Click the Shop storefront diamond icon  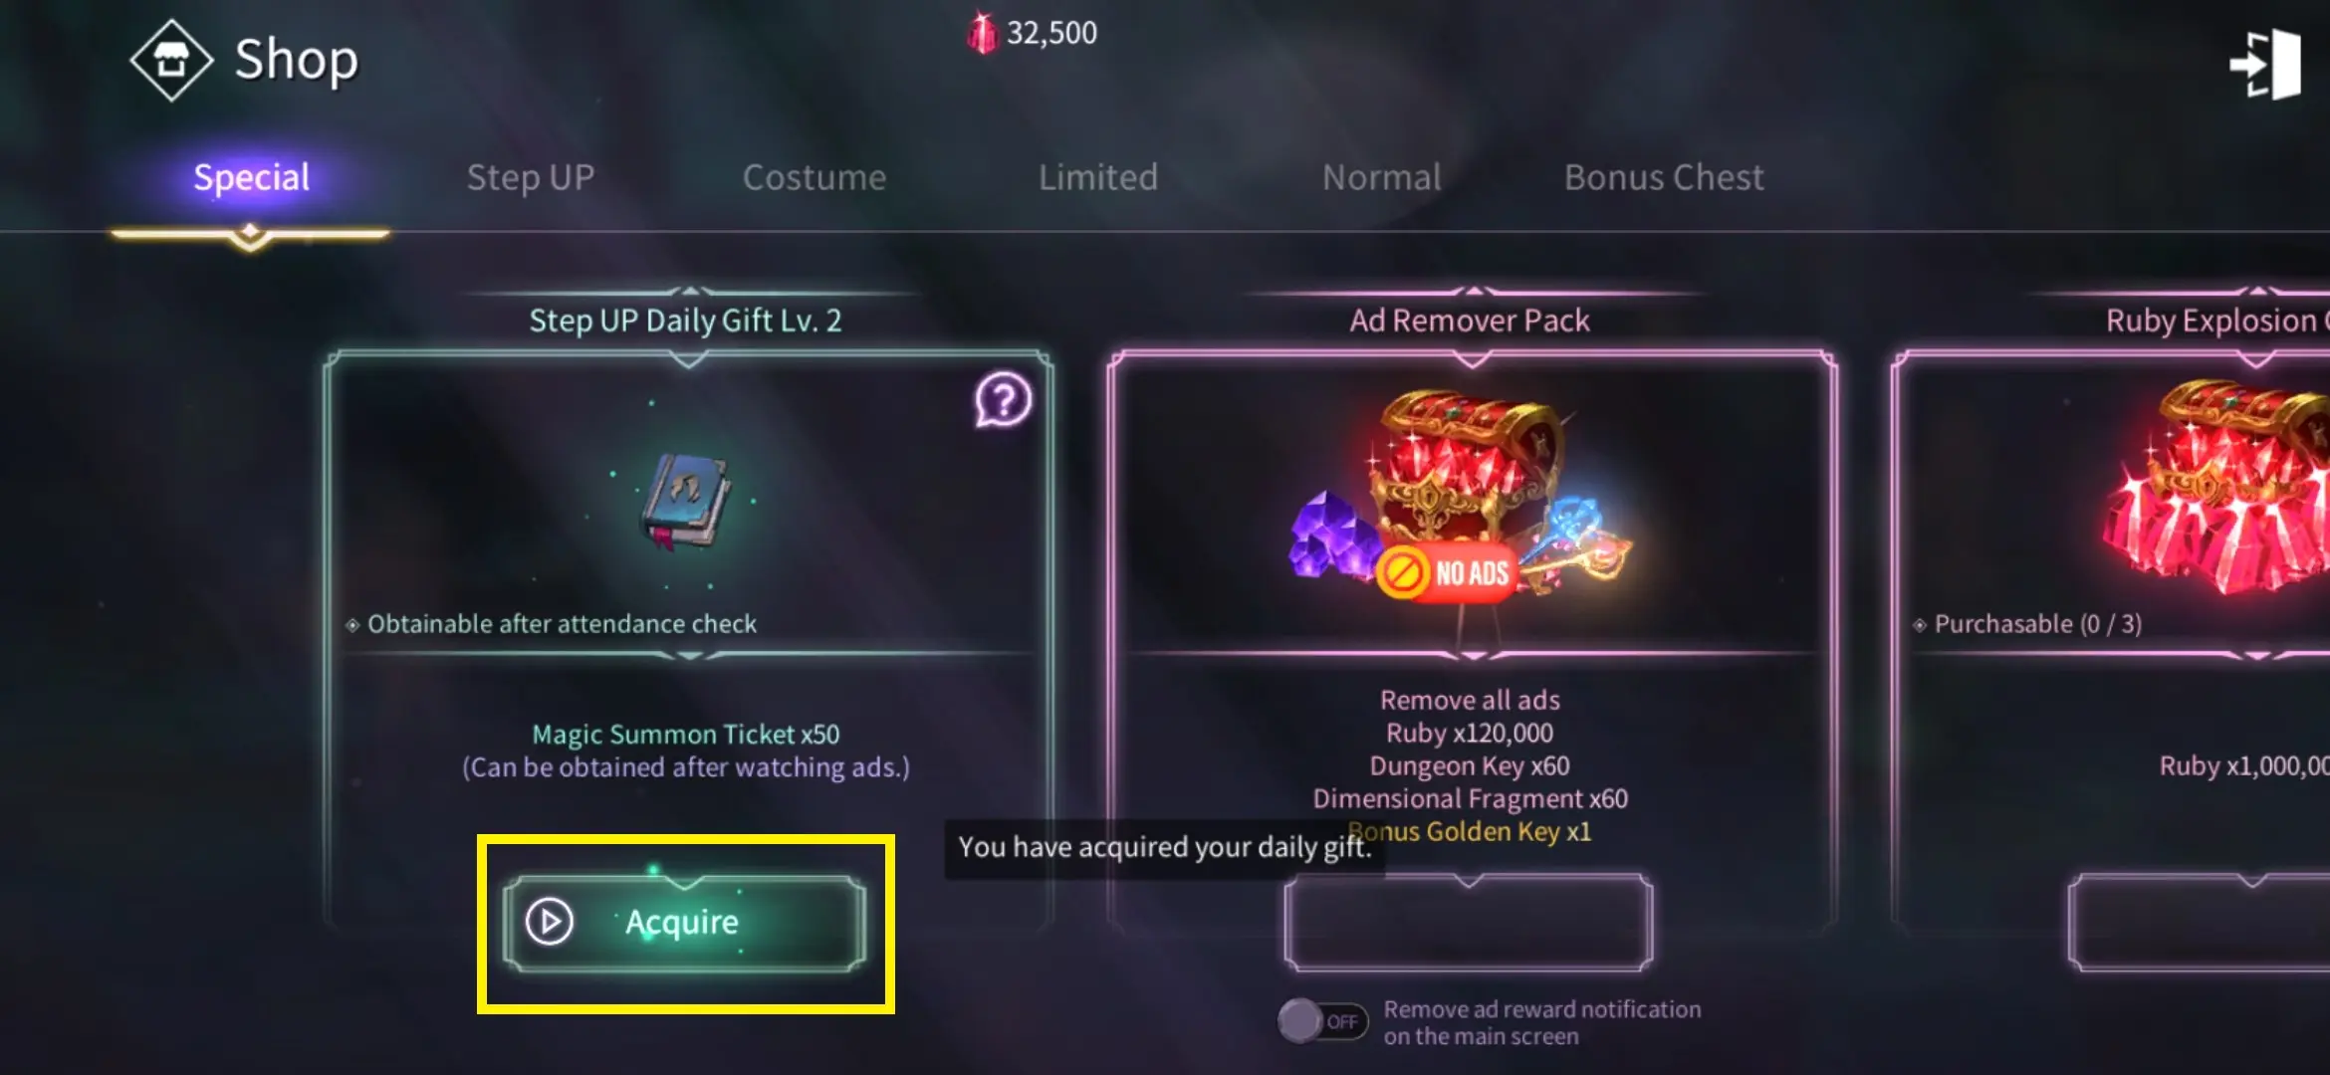tap(171, 61)
